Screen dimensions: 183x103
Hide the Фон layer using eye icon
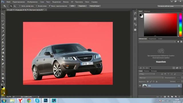click(140, 86)
